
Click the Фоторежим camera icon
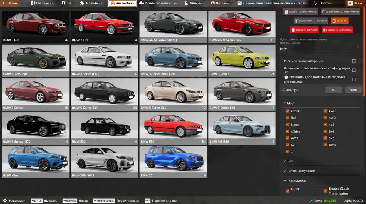(x=213, y=3)
